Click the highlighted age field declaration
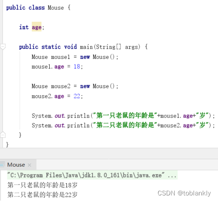Screen dimensions: 218x201 (x=37, y=27)
